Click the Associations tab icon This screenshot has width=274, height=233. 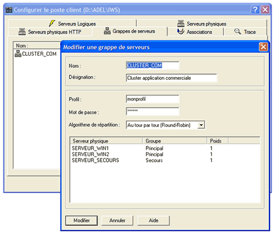point(181,31)
